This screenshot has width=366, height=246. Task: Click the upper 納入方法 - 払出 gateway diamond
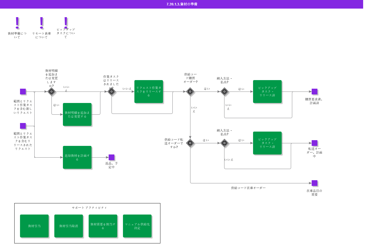(224, 92)
